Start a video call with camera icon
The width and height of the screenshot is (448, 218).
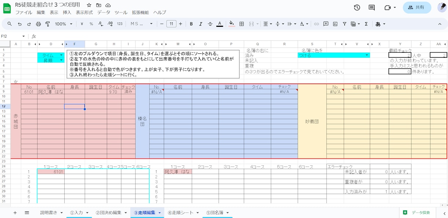pyautogui.click(x=390, y=7)
